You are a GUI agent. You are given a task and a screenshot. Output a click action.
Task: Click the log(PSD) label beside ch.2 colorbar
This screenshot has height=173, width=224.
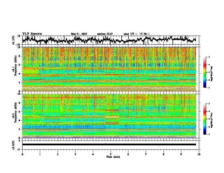tap(212, 120)
